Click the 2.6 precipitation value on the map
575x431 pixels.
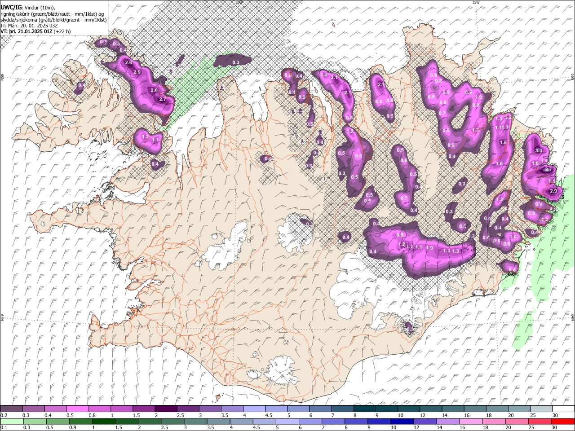[128, 63]
